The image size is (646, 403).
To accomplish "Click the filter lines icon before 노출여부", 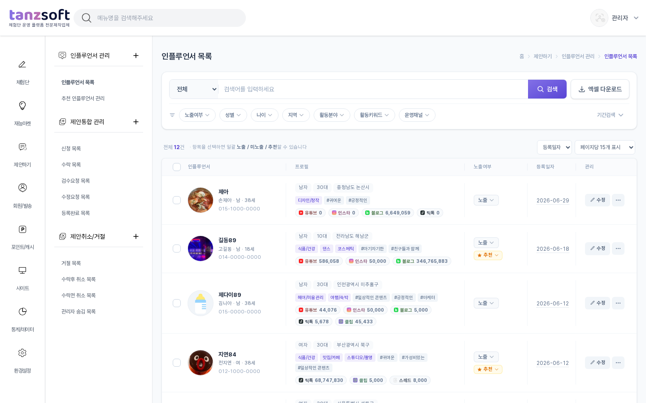I will [x=172, y=115].
